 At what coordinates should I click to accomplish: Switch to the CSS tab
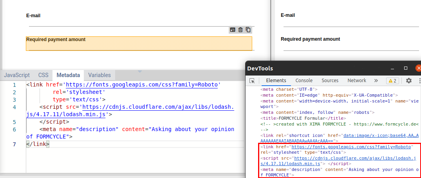(x=43, y=75)
